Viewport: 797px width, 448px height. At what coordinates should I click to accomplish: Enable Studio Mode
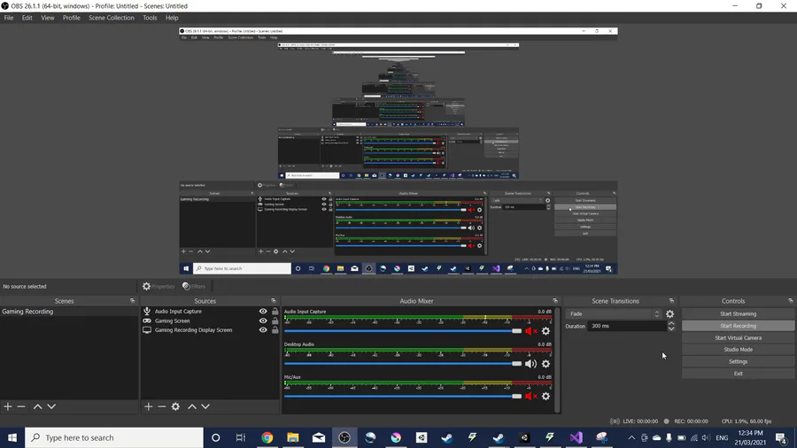click(x=738, y=350)
